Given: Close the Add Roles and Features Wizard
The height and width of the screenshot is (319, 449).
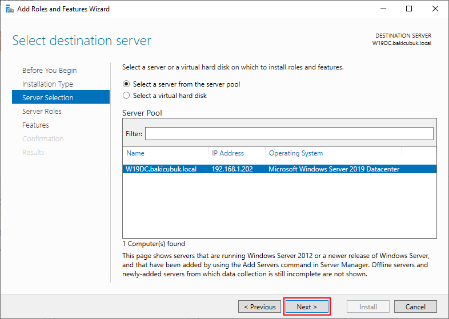Looking at the screenshot, I should coord(435,9).
